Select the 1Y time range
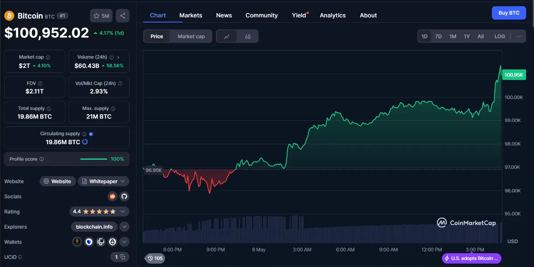Viewport: 534px width, 267px height. coord(467,36)
